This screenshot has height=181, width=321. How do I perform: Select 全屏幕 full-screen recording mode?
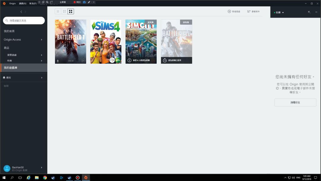point(63,2)
